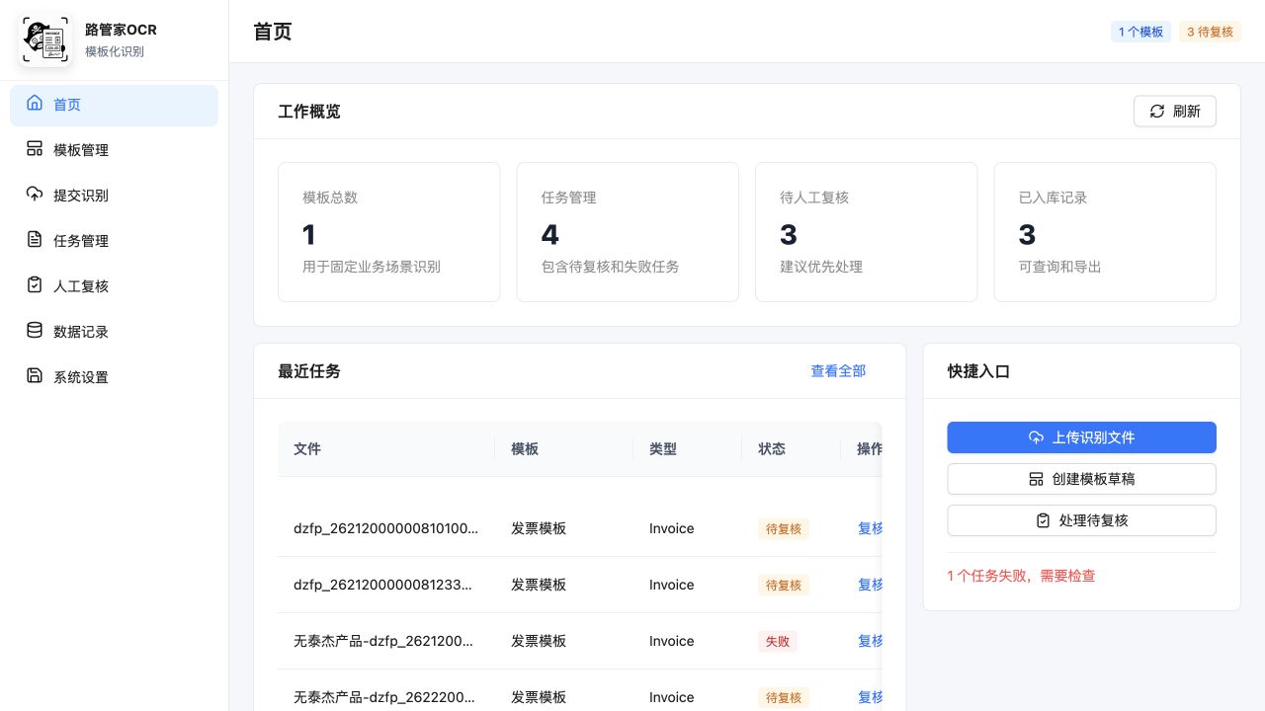Click the 1 个模板 badge in header
The height and width of the screenshot is (711, 1265).
(x=1140, y=32)
